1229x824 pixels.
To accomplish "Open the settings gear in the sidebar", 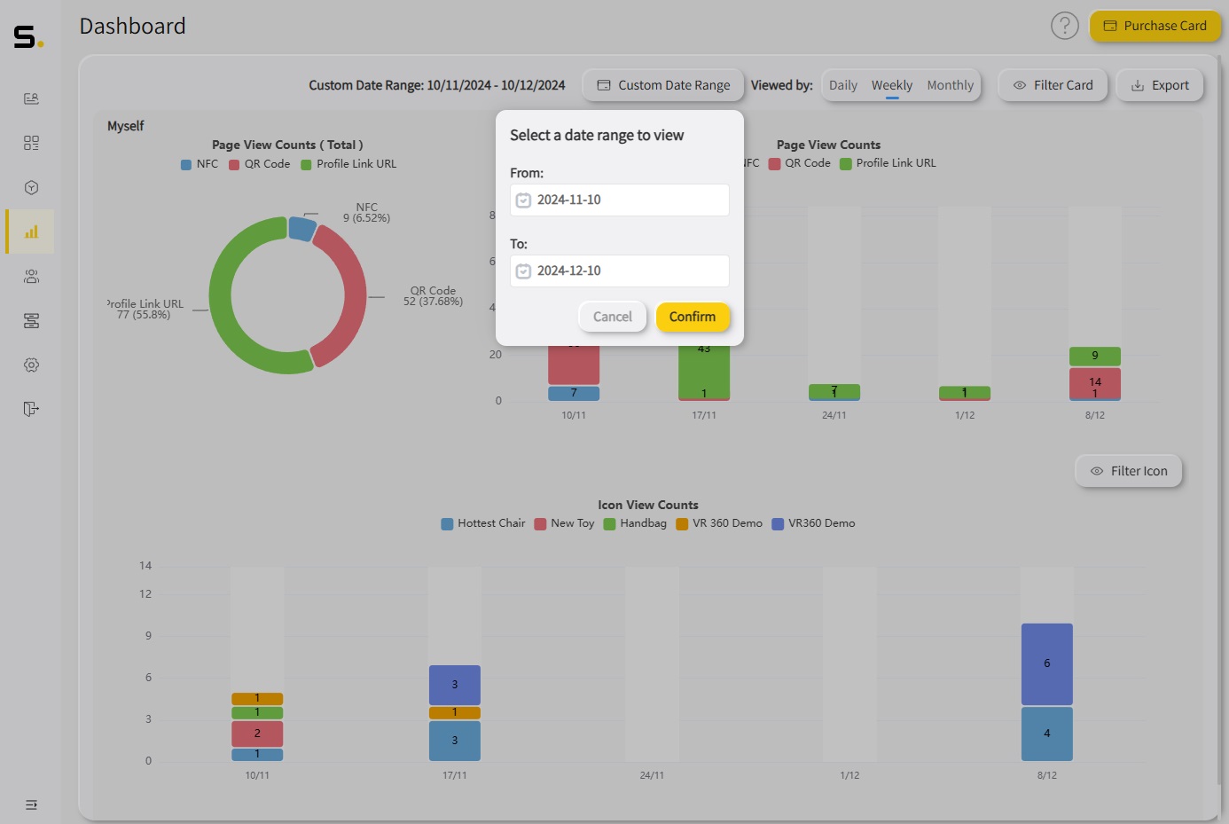I will (x=31, y=365).
